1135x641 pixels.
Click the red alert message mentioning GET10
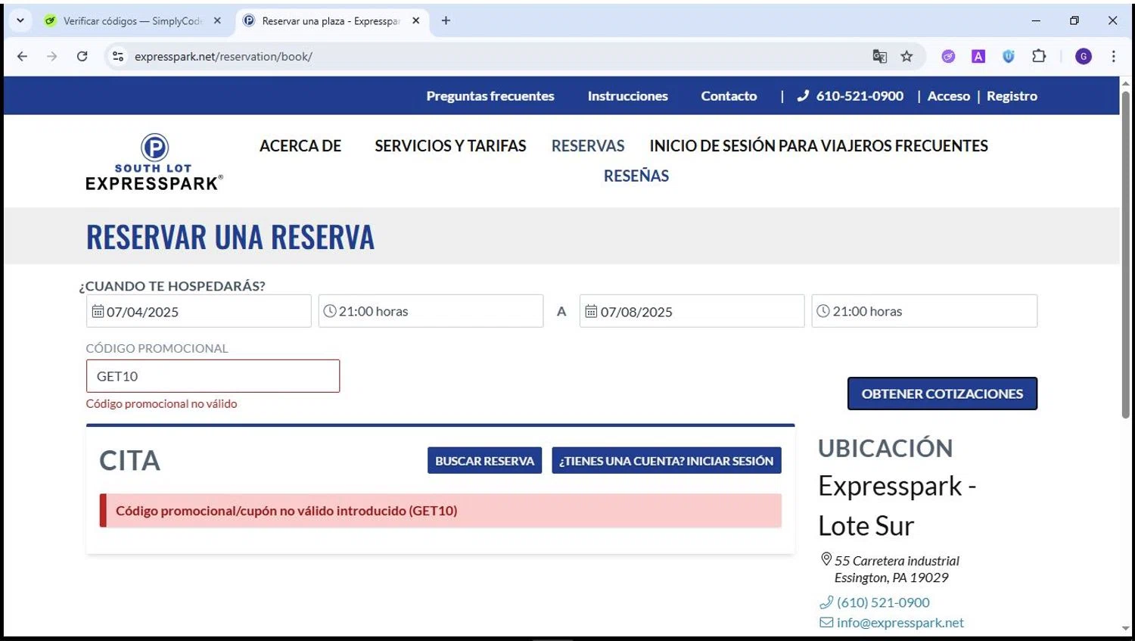click(x=440, y=511)
